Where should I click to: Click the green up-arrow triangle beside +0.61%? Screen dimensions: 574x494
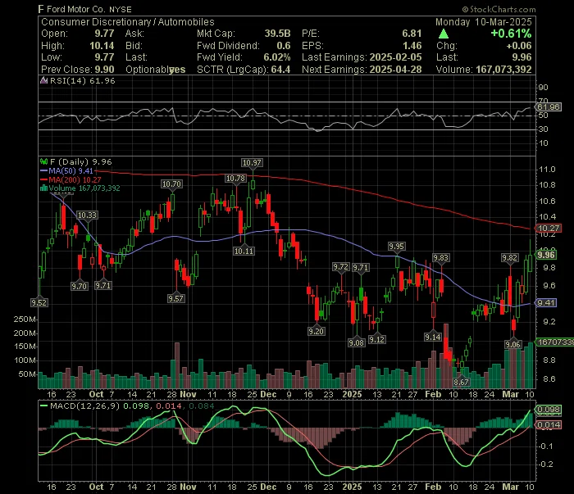point(444,34)
